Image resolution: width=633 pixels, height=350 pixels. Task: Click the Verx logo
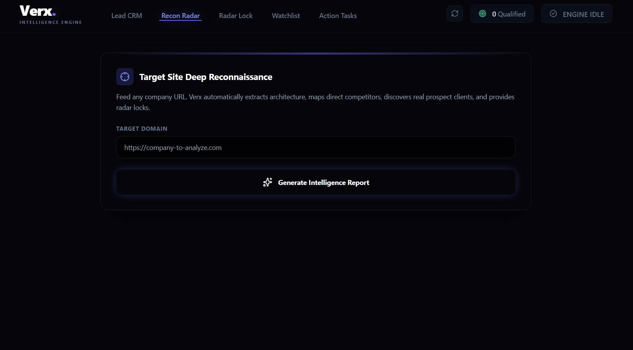(x=38, y=11)
